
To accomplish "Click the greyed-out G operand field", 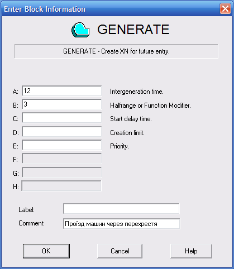I will click(62, 172).
